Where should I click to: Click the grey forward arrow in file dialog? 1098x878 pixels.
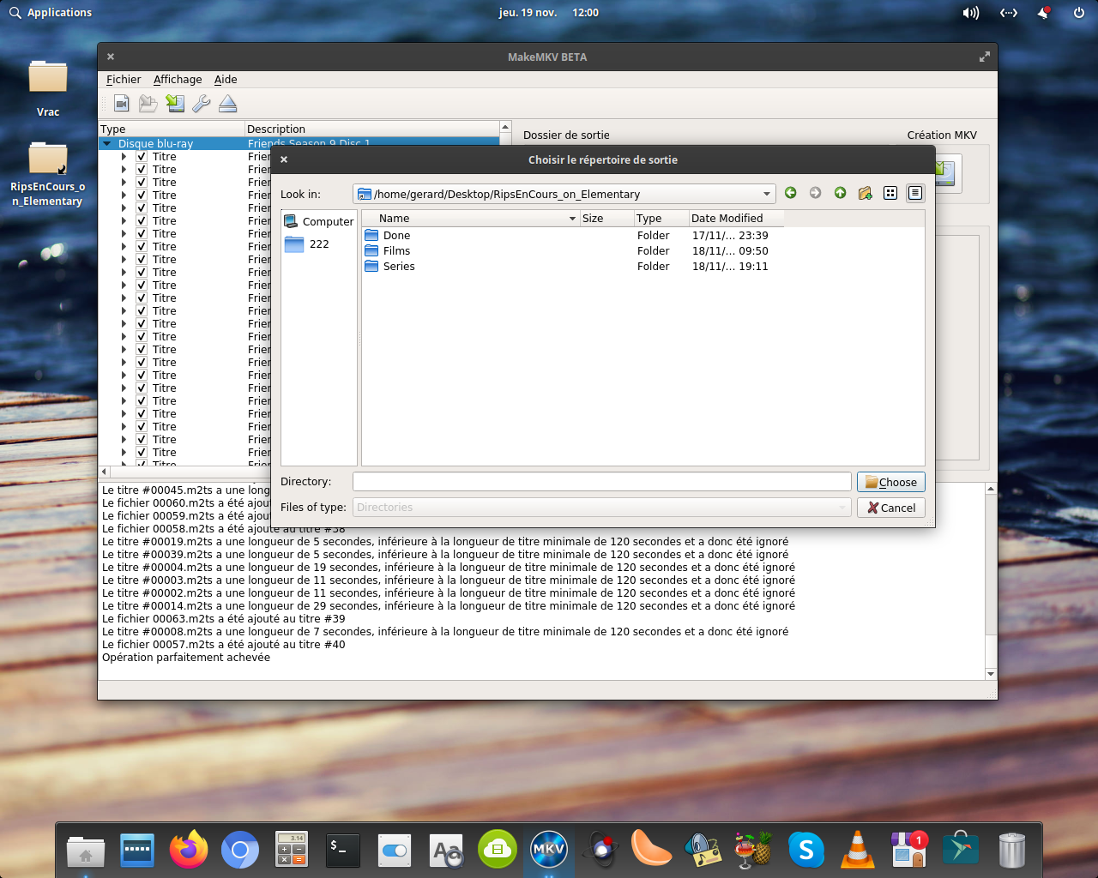click(816, 193)
